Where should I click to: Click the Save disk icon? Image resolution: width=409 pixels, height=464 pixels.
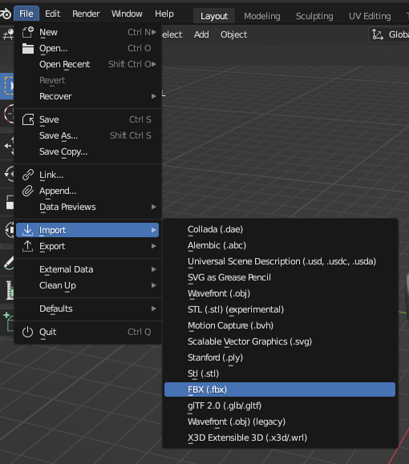(x=28, y=119)
